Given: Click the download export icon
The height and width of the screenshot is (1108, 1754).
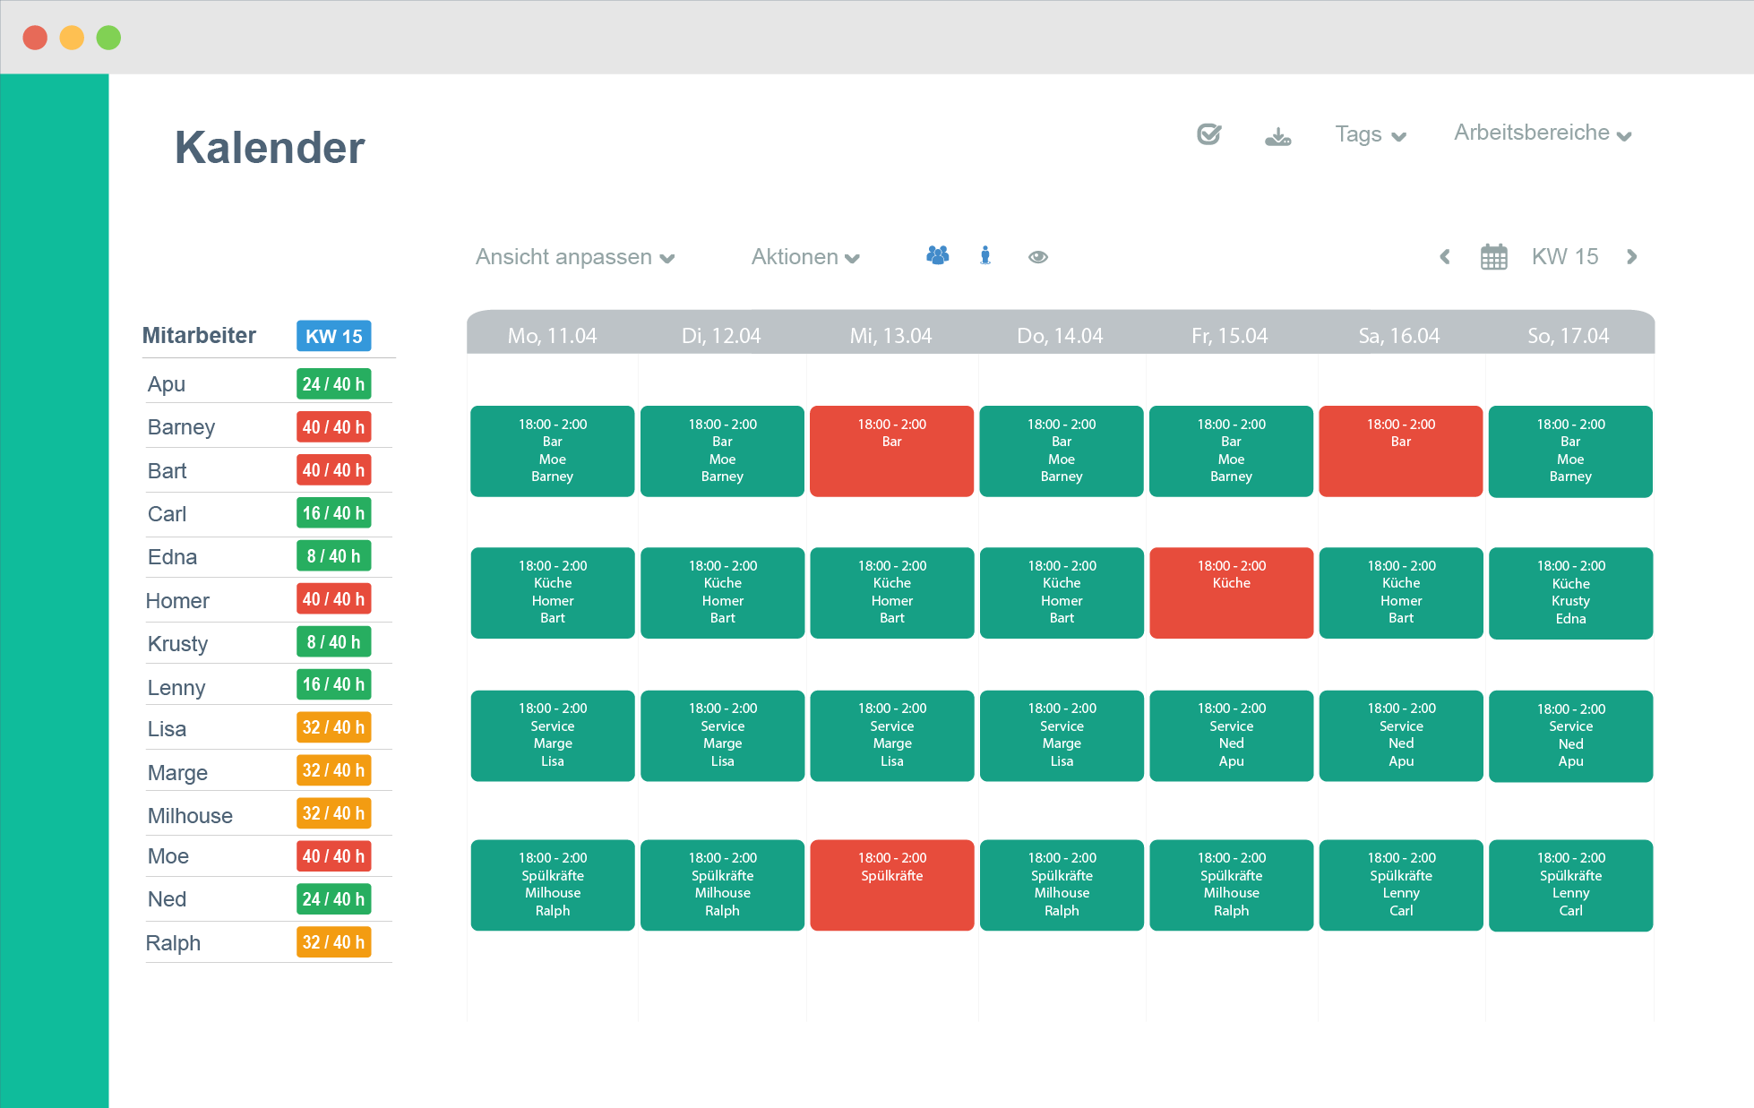Looking at the screenshot, I should pyautogui.click(x=1277, y=136).
